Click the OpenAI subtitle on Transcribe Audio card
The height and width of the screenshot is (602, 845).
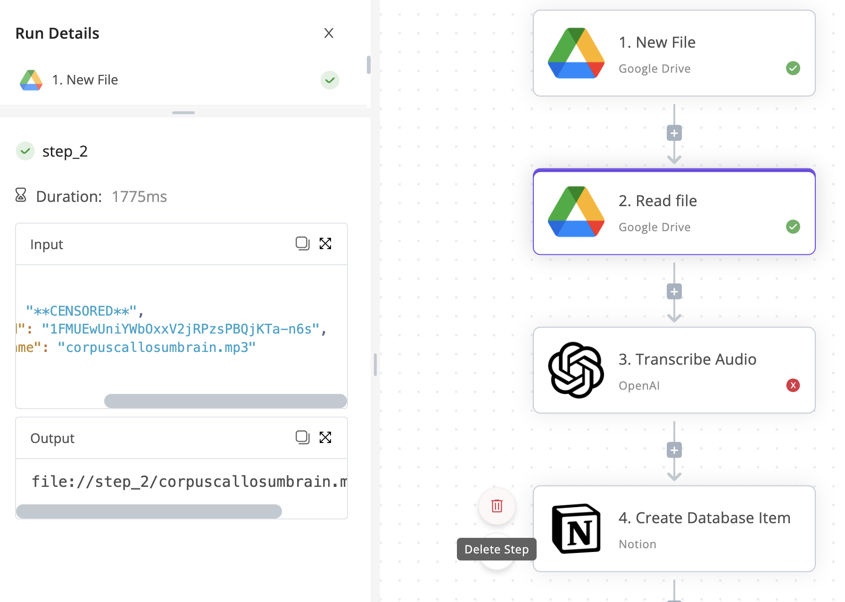639,386
